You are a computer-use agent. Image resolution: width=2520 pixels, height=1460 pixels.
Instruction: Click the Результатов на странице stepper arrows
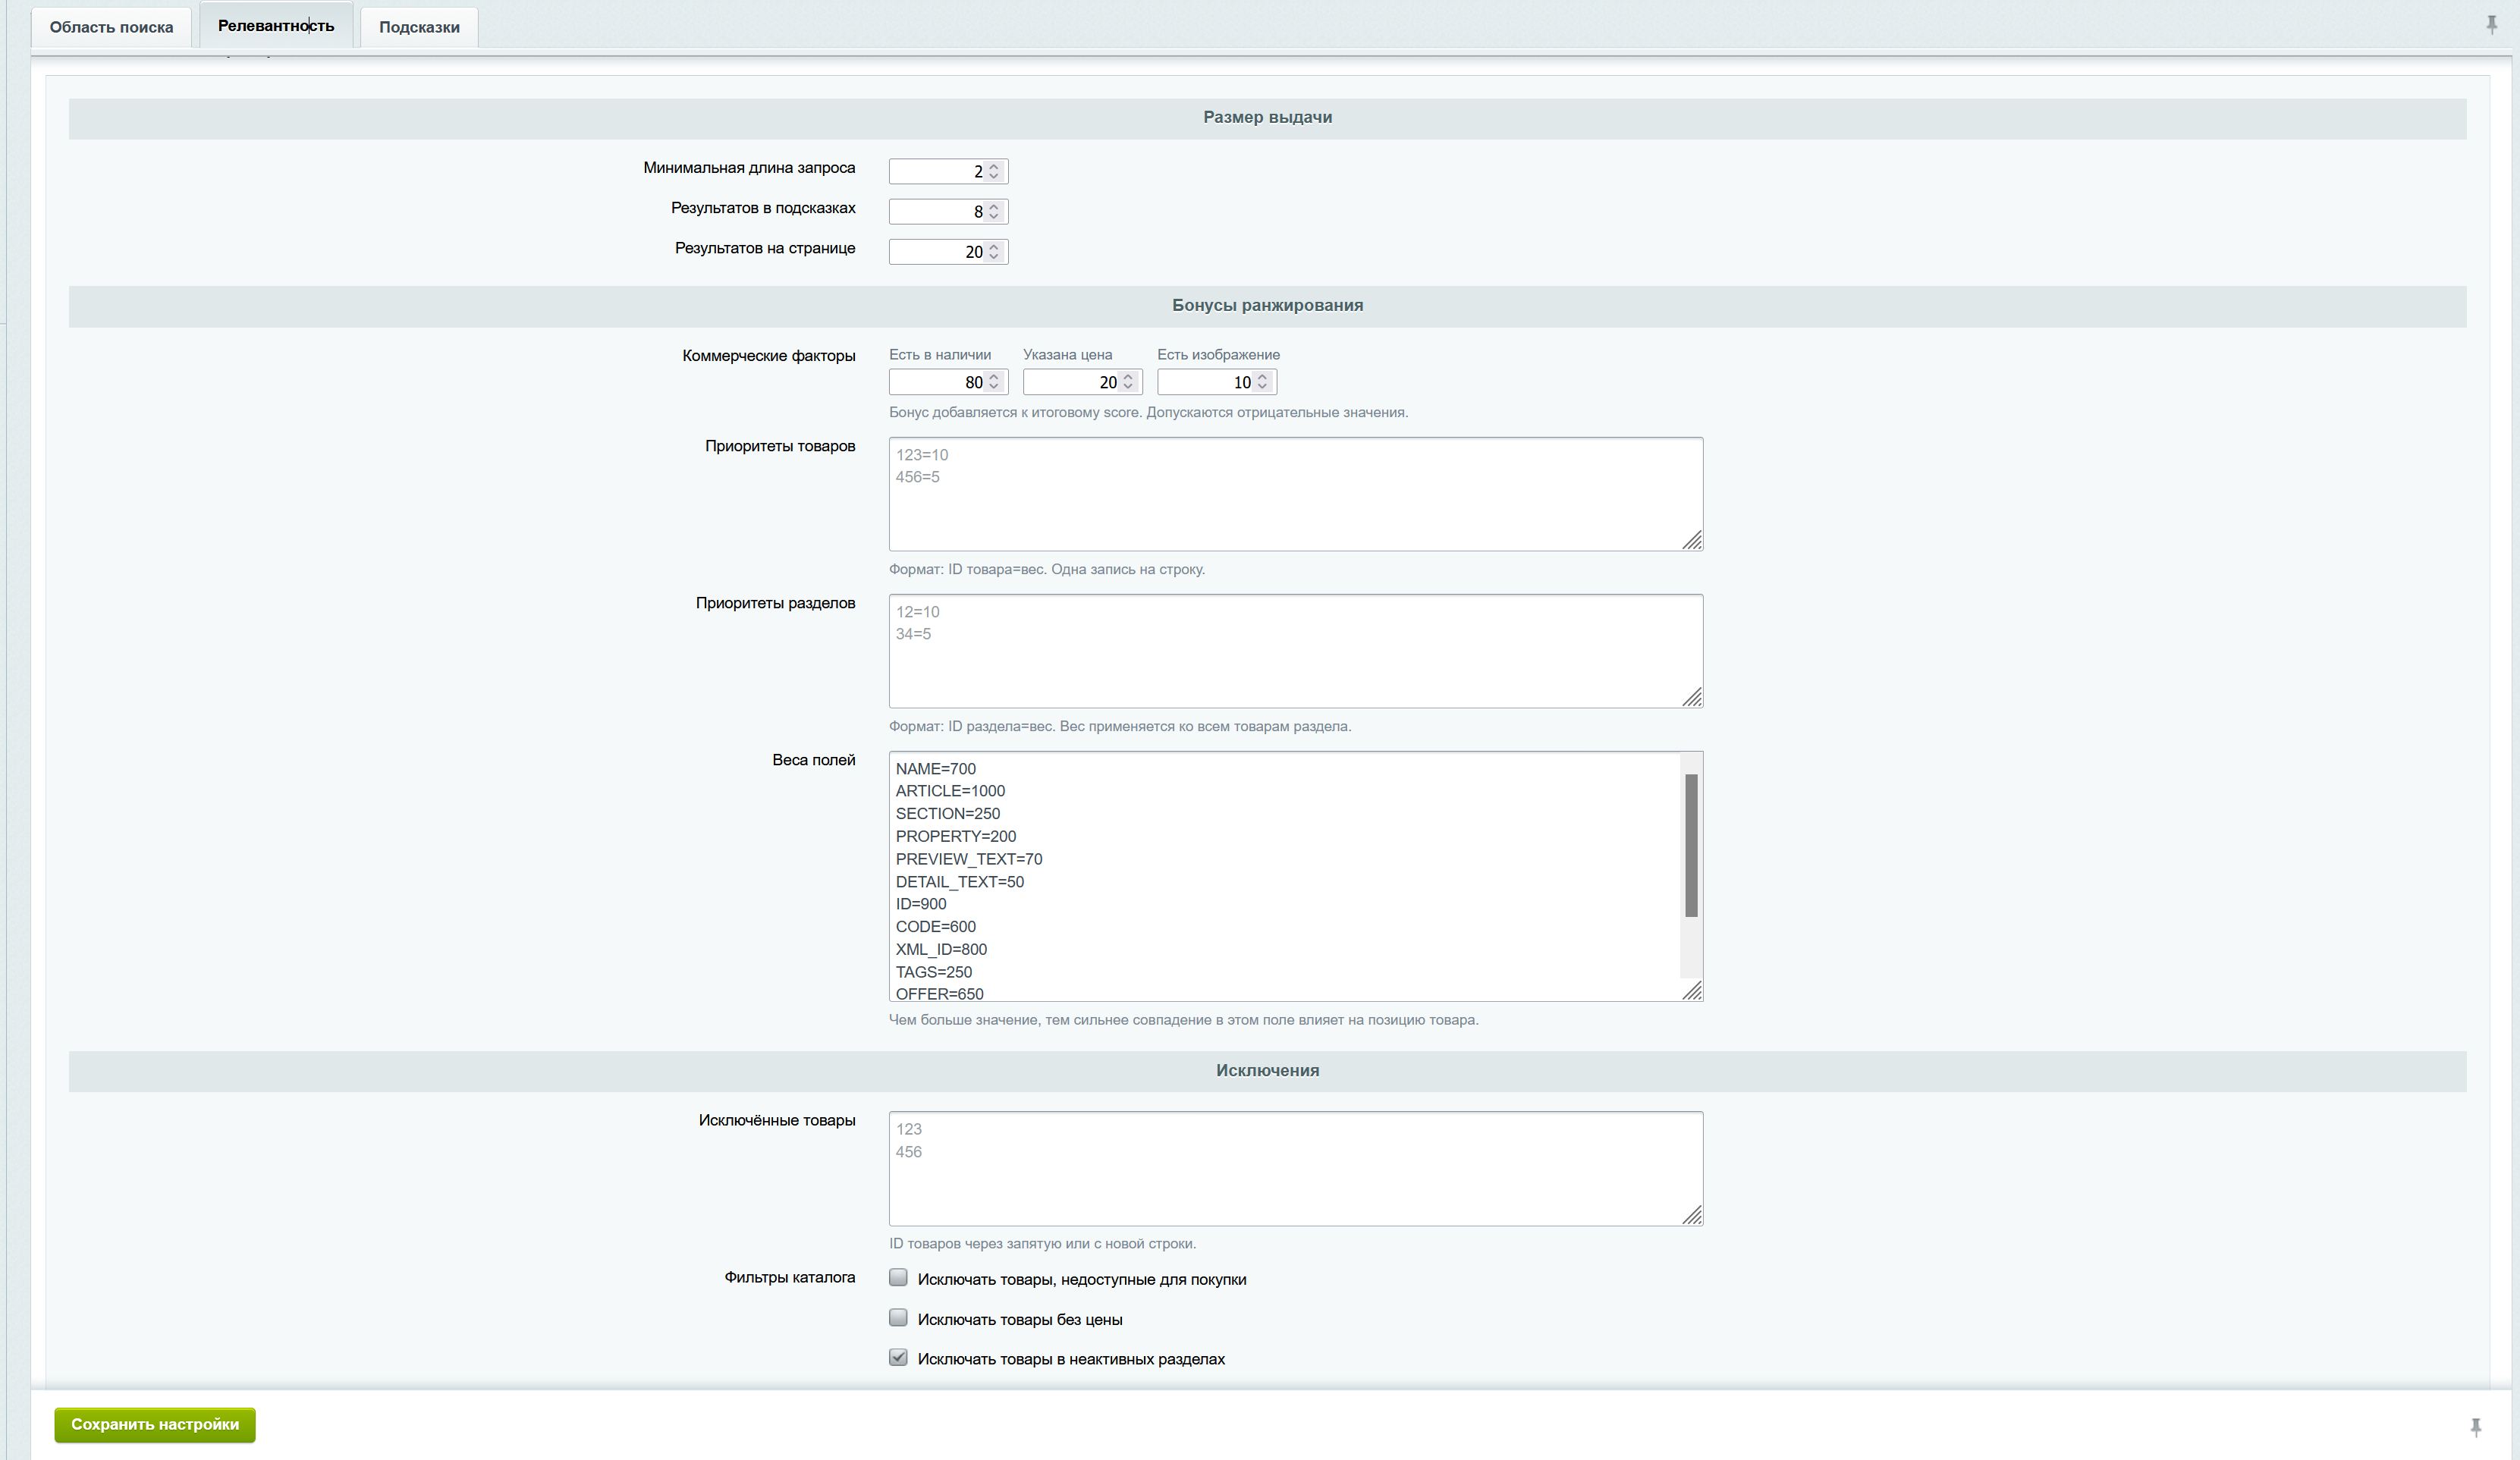click(x=994, y=251)
